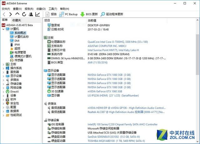Open the 便携式计算机 item

23,56
